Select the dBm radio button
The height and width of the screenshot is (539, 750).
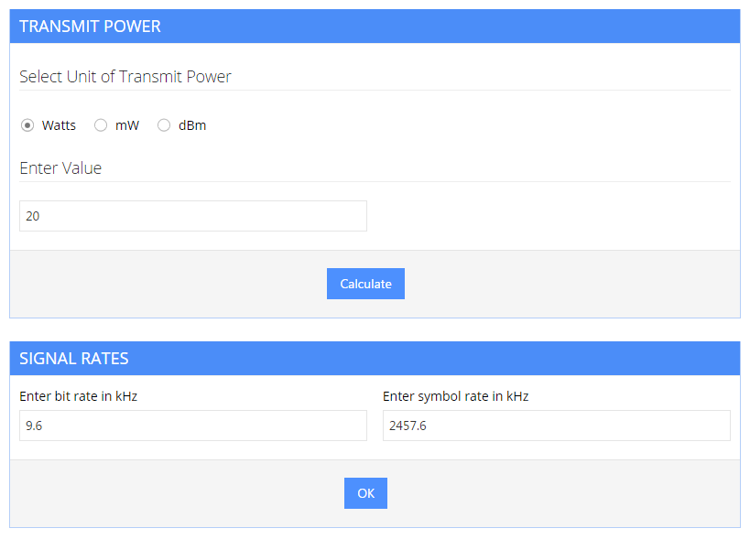pyautogui.click(x=164, y=125)
